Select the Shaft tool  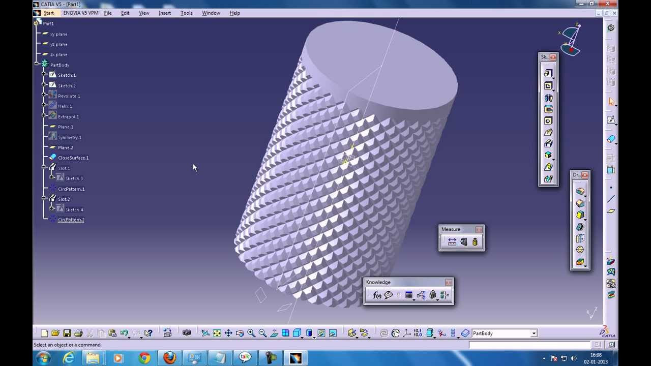pyautogui.click(x=548, y=98)
